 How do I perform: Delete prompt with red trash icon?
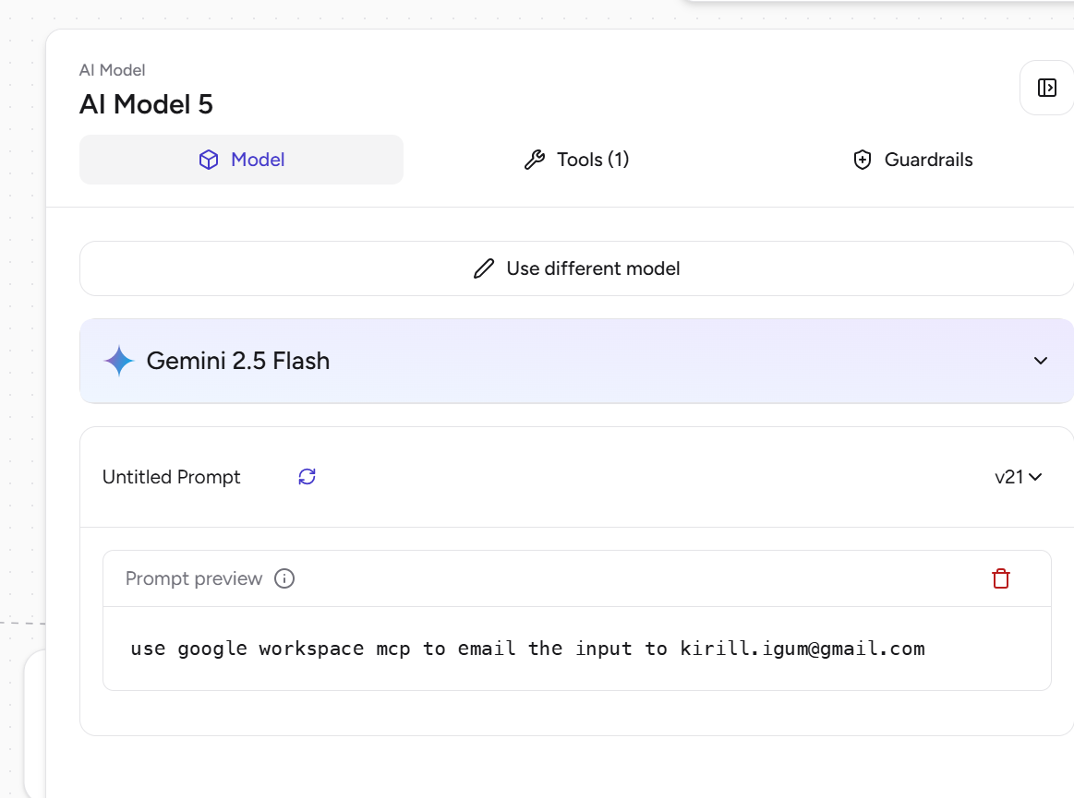coord(1000,578)
